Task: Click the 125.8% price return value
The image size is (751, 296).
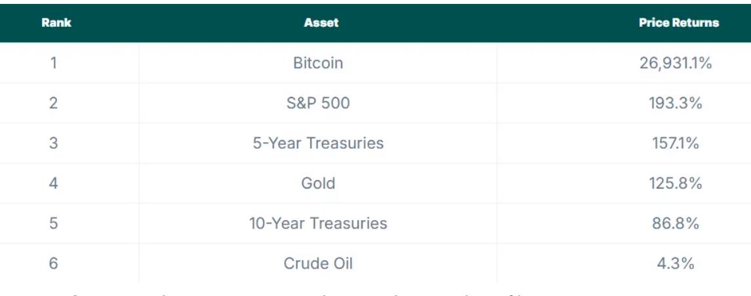Action: click(676, 183)
